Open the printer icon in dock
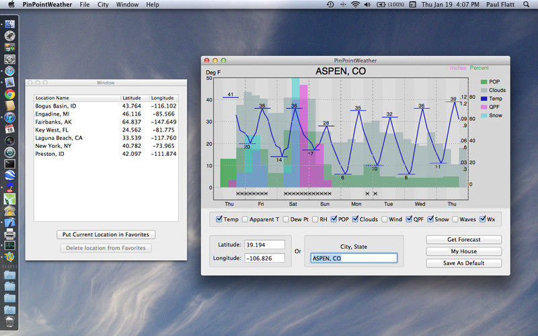This screenshot has width=538, height=336. pyautogui.click(x=9, y=234)
